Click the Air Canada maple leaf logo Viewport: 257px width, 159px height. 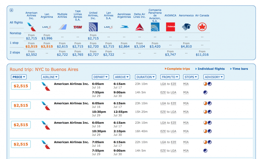(x=202, y=27)
